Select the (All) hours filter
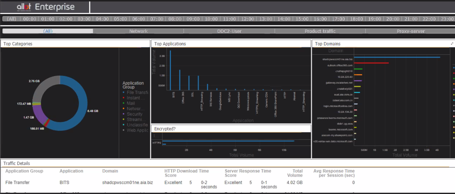This screenshot has height=194, width=455. (12, 19)
